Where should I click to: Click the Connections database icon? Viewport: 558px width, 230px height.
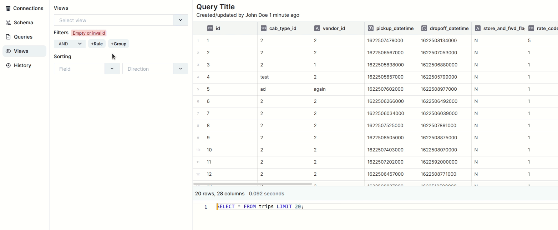(x=8, y=8)
